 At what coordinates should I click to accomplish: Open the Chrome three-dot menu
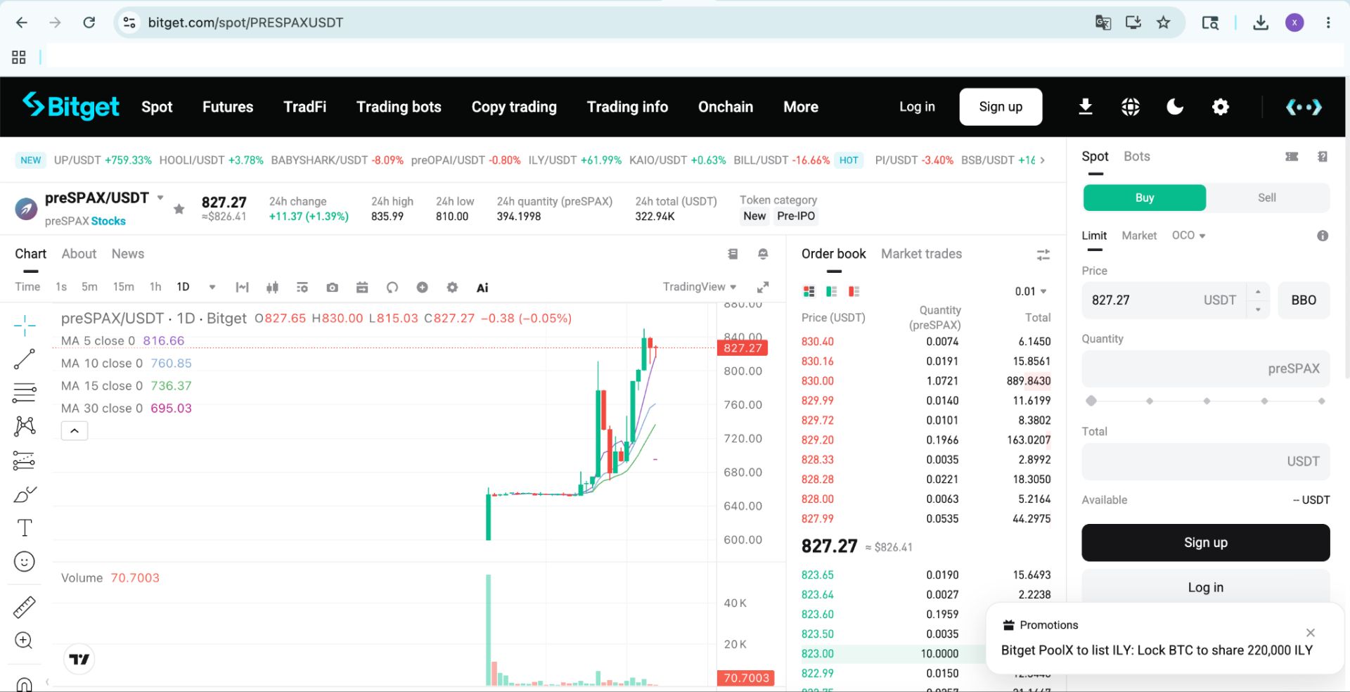click(1328, 23)
